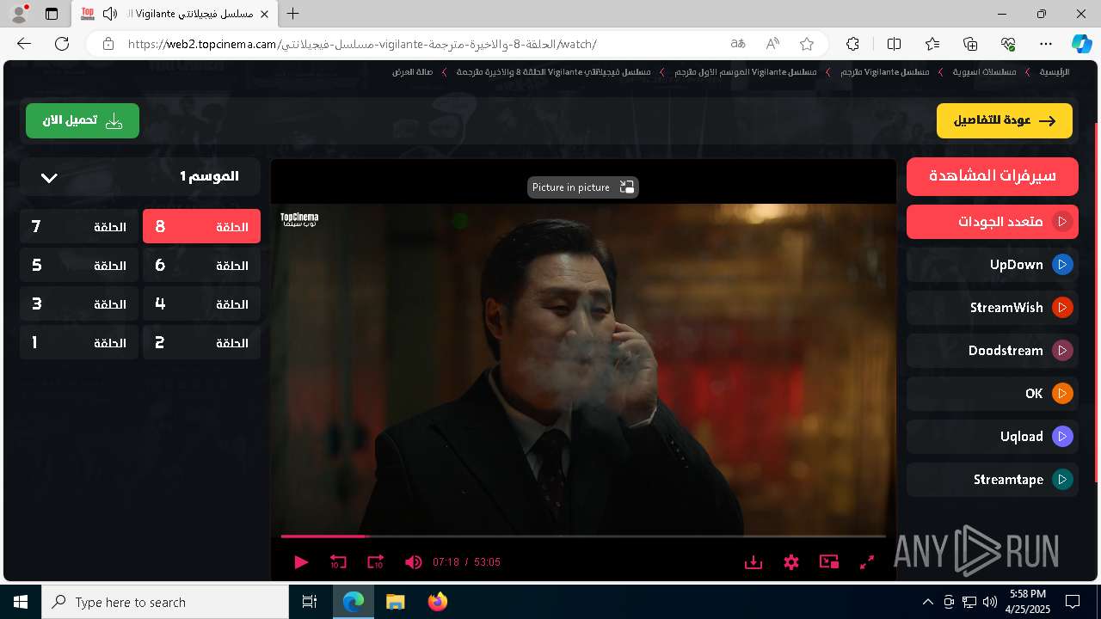Image resolution: width=1101 pixels, height=619 pixels.
Task: Expand the الموسم 1 season dropdown
Action: (x=140, y=176)
